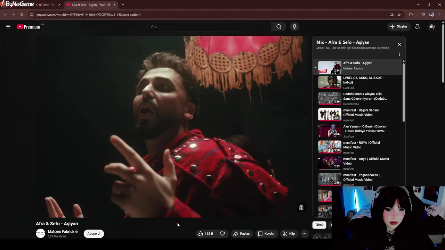445x250 pixels.
Task: Click video title Afra & Sefo - Aşiyan
Action: [57, 224]
